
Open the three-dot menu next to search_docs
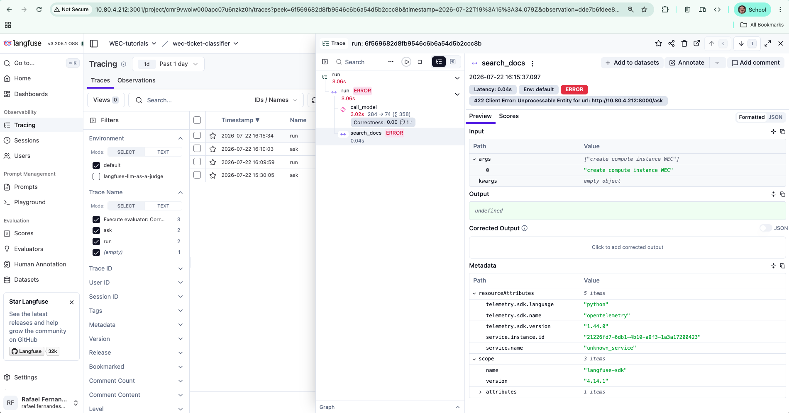(x=532, y=63)
